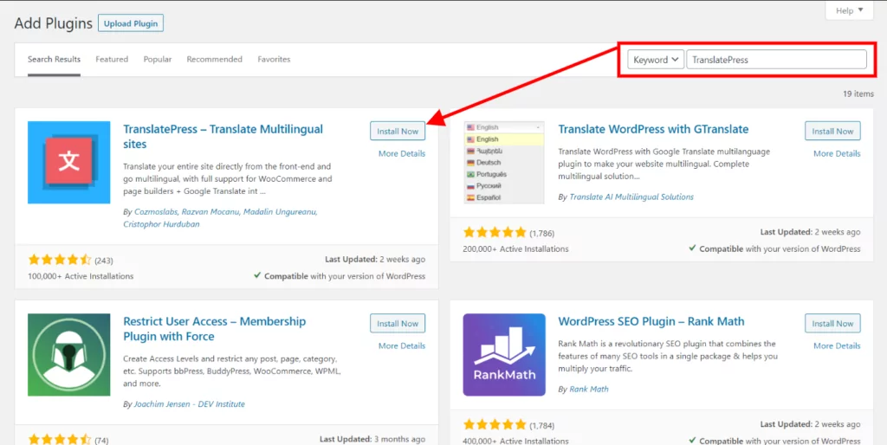Screen dimensions: 887x445
Task: Click the 200,000+ Active Installations text
Action: [x=515, y=248]
